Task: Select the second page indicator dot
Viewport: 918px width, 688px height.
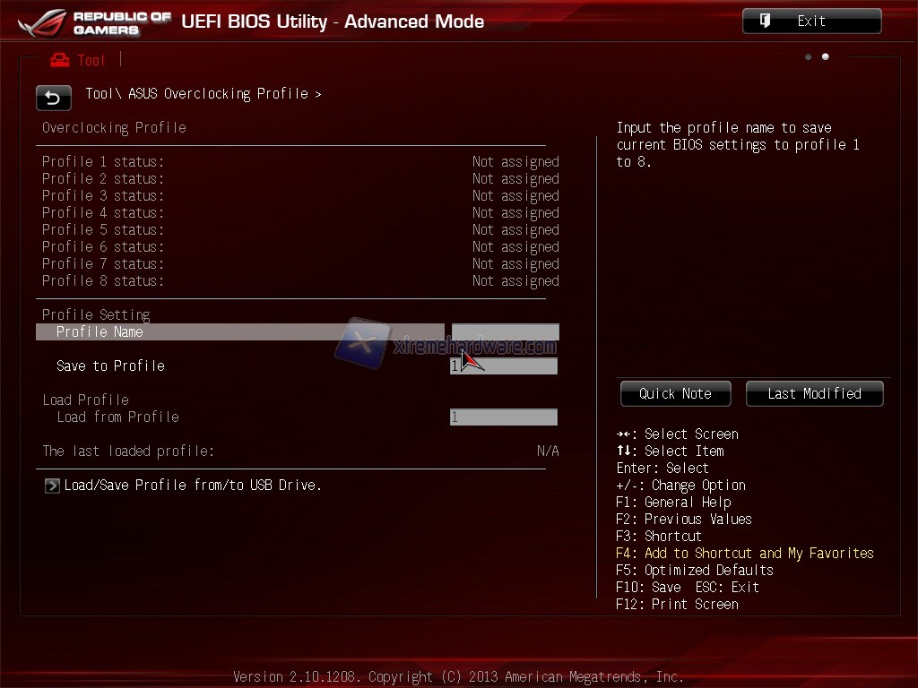Action: point(826,57)
